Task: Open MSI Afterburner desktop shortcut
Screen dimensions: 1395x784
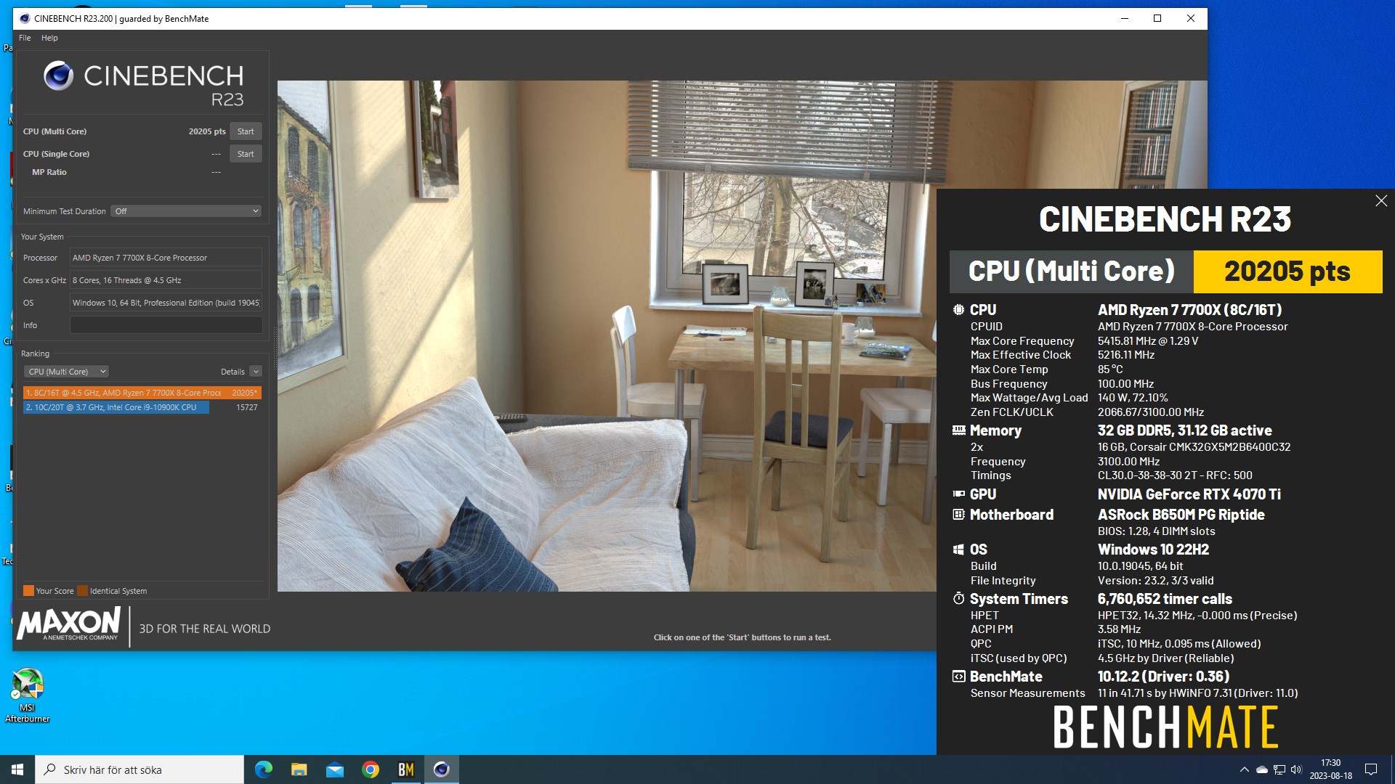Action: pos(28,695)
